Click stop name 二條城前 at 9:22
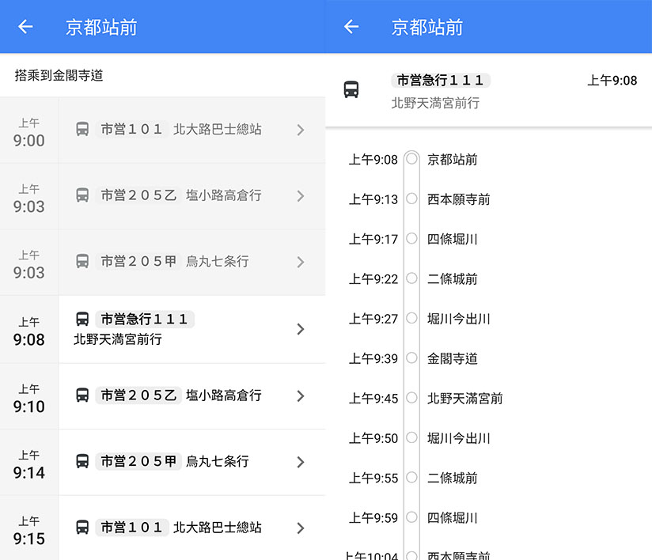The height and width of the screenshot is (560, 652). pos(453,278)
